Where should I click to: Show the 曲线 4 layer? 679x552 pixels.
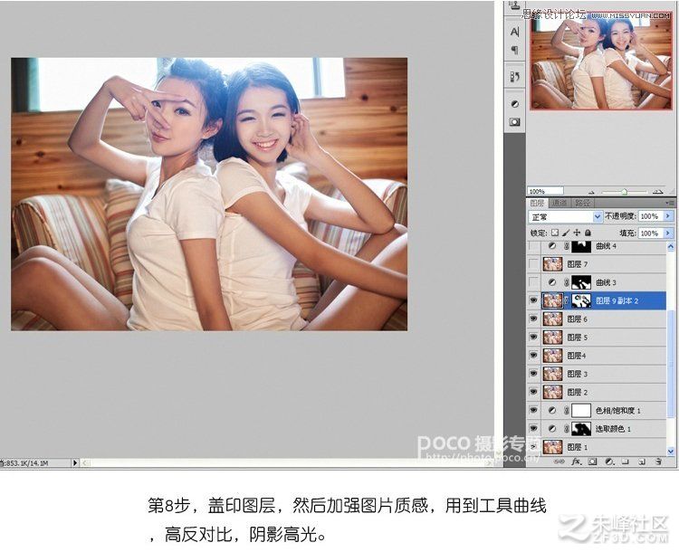click(x=534, y=246)
